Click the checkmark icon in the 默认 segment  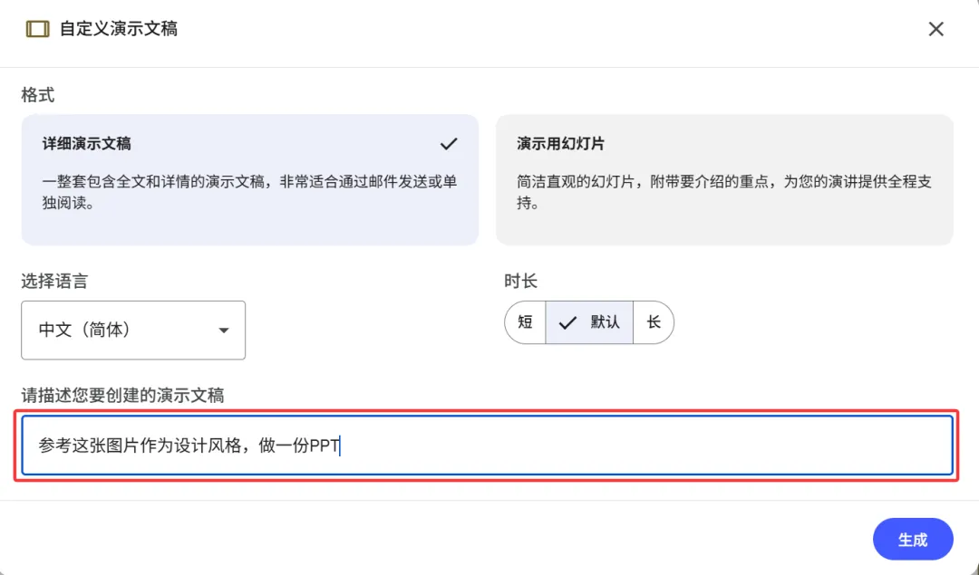[x=567, y=322]
